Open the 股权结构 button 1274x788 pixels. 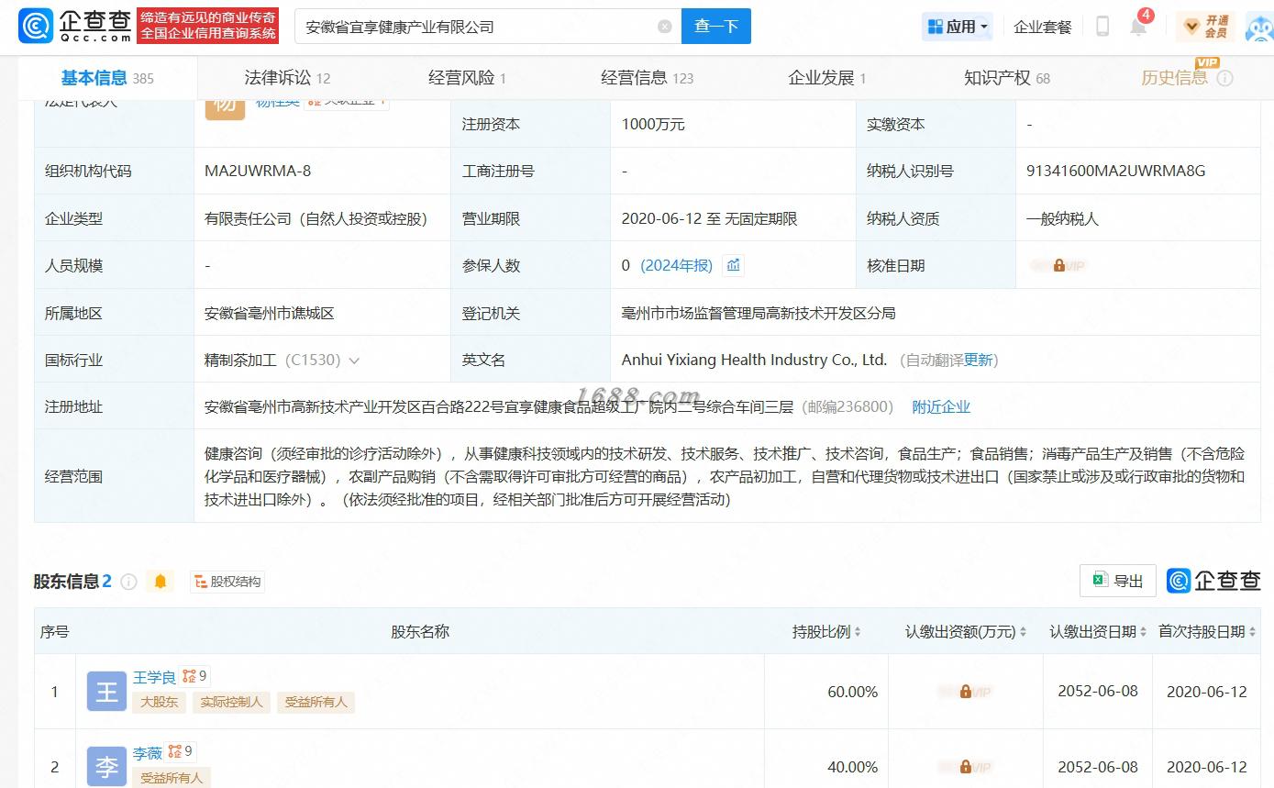click(x=227, y=581)
